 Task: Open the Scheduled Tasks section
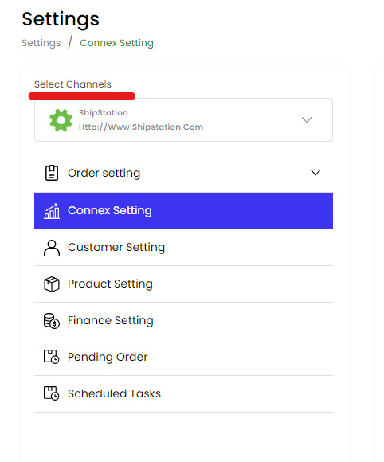tap(183, 393)
